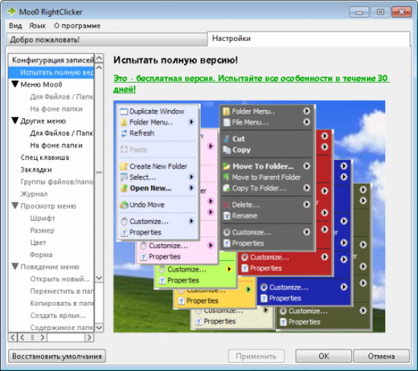The image size is (418, 371).
Task: Open the Создать ярлык... entry
Action: (58, 315)
